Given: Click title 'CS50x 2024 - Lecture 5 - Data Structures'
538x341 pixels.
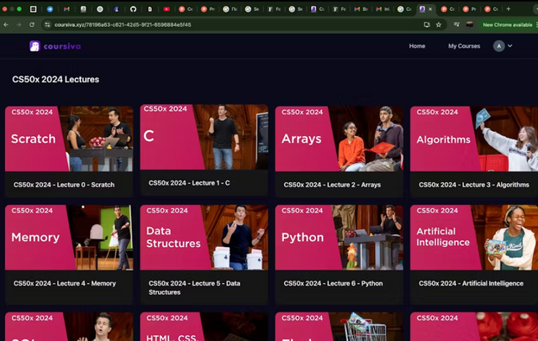Looking at the screenshot, I should click(194, 288).
